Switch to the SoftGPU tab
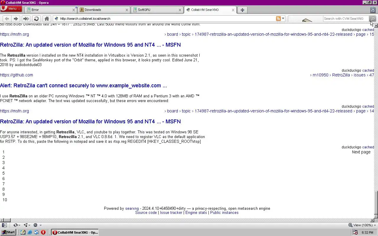The image size is (378, 236). 157,10
